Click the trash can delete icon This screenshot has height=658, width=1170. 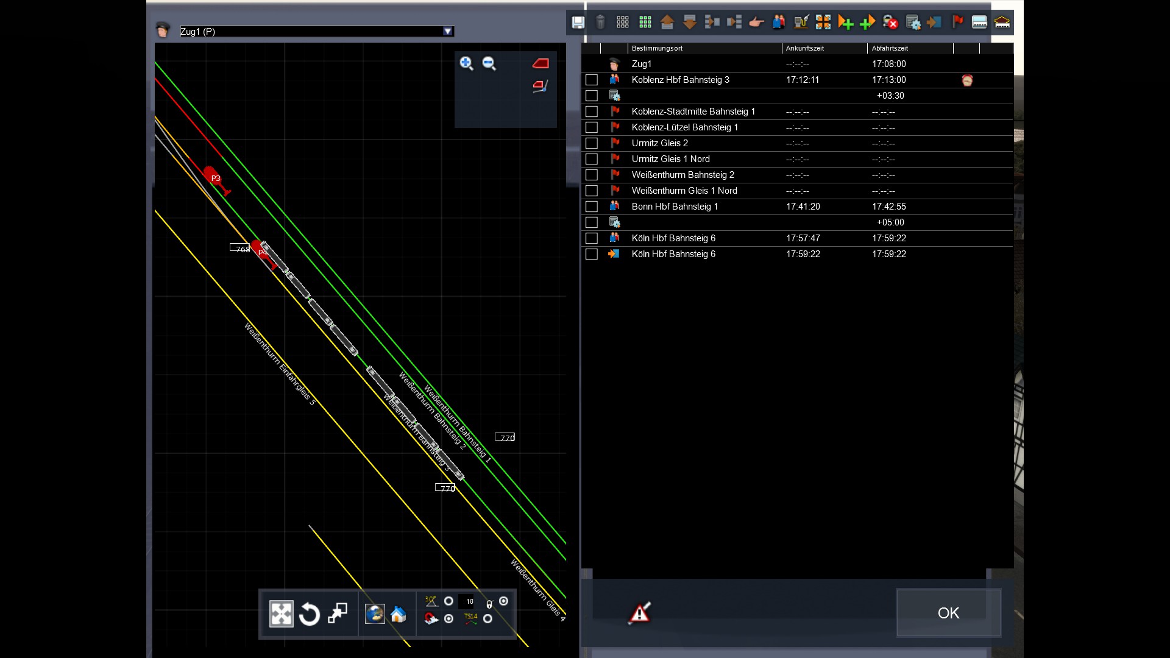[600, 23]
